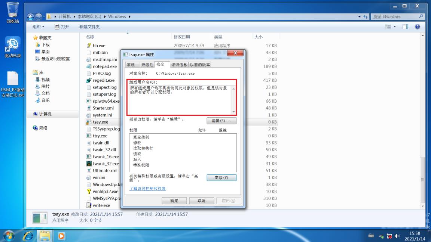Expand the Windows breadcrumb arrow

[129, 17]
